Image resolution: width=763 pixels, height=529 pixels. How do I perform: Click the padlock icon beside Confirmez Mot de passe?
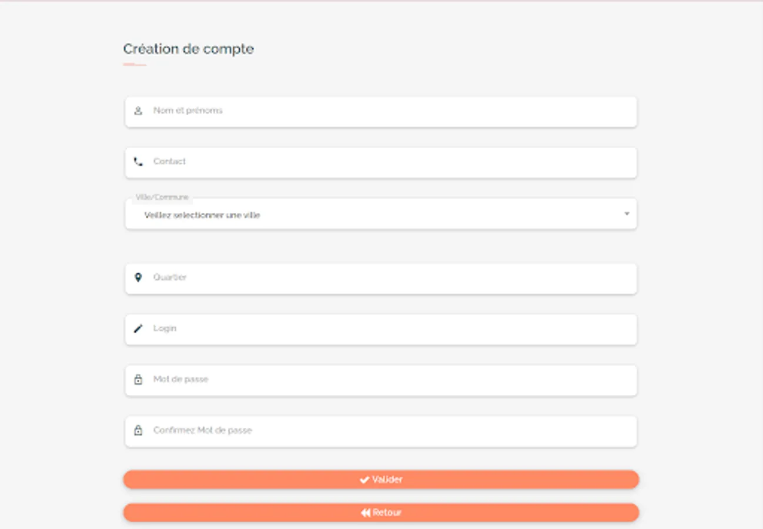tap(138, 431)
